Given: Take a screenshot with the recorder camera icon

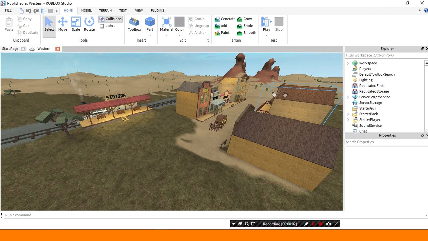Looking at the screenshot, I should (328, 224).
